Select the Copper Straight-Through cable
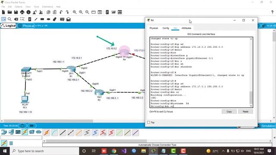Viewport: 276px width, 155px height. tap(63, 133)
